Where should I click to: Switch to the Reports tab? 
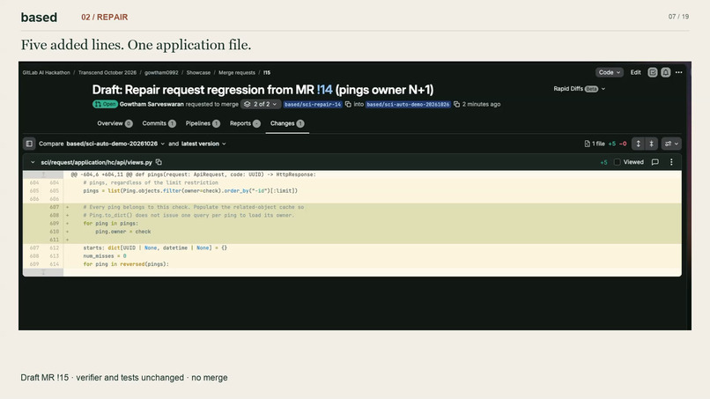245,123
